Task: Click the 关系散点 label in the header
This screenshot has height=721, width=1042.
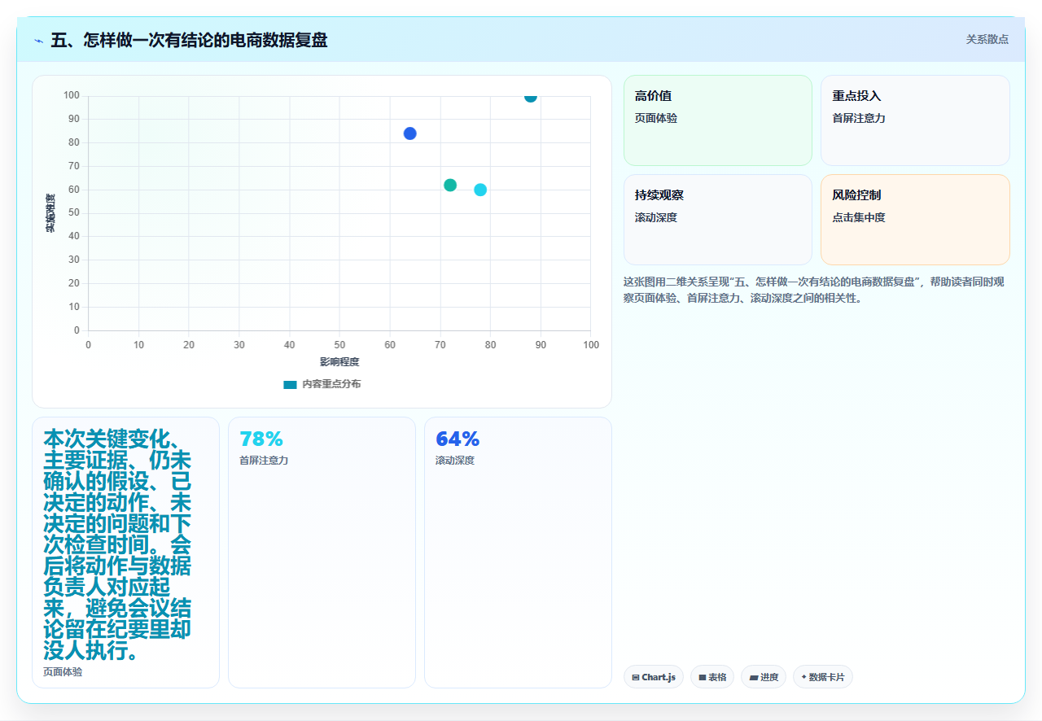Action: click(x=987, y=39)
